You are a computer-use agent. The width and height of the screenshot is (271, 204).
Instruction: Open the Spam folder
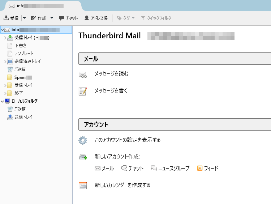tap(20, 77)
